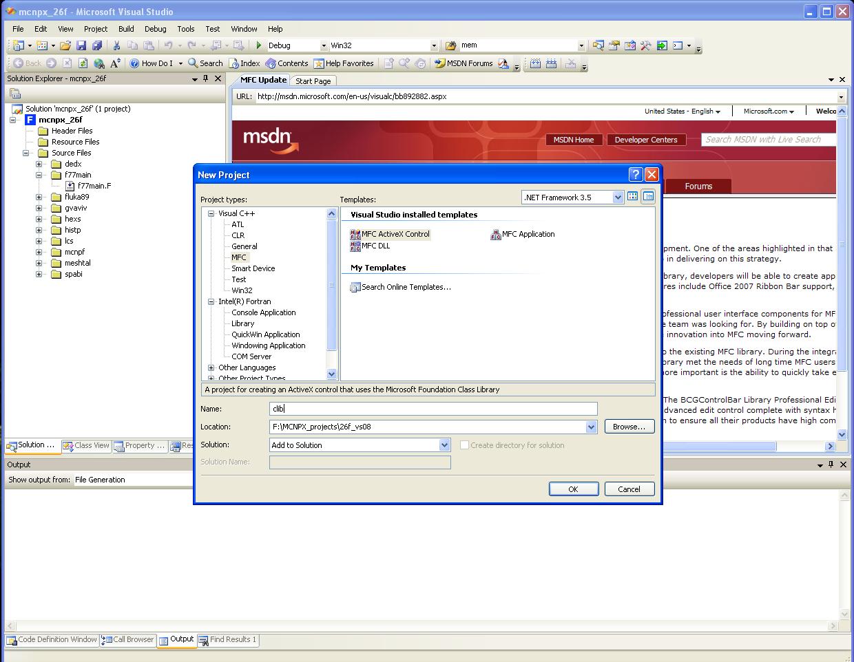854x662 pixels.
Task: Open the .NET Framework 3.5 dropdown
Action: point(618,197)
